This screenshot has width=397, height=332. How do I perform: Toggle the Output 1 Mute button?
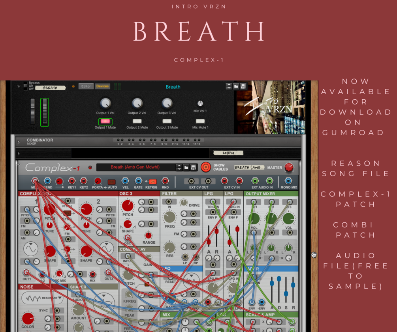tap(105, 121)
